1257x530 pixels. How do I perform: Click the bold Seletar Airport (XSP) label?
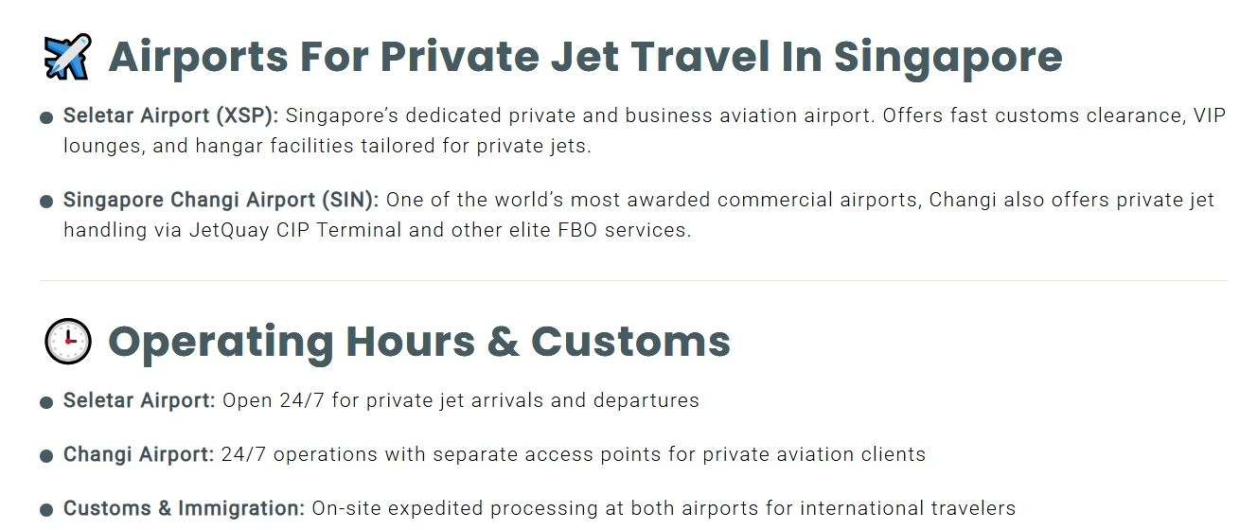[170, 115]
